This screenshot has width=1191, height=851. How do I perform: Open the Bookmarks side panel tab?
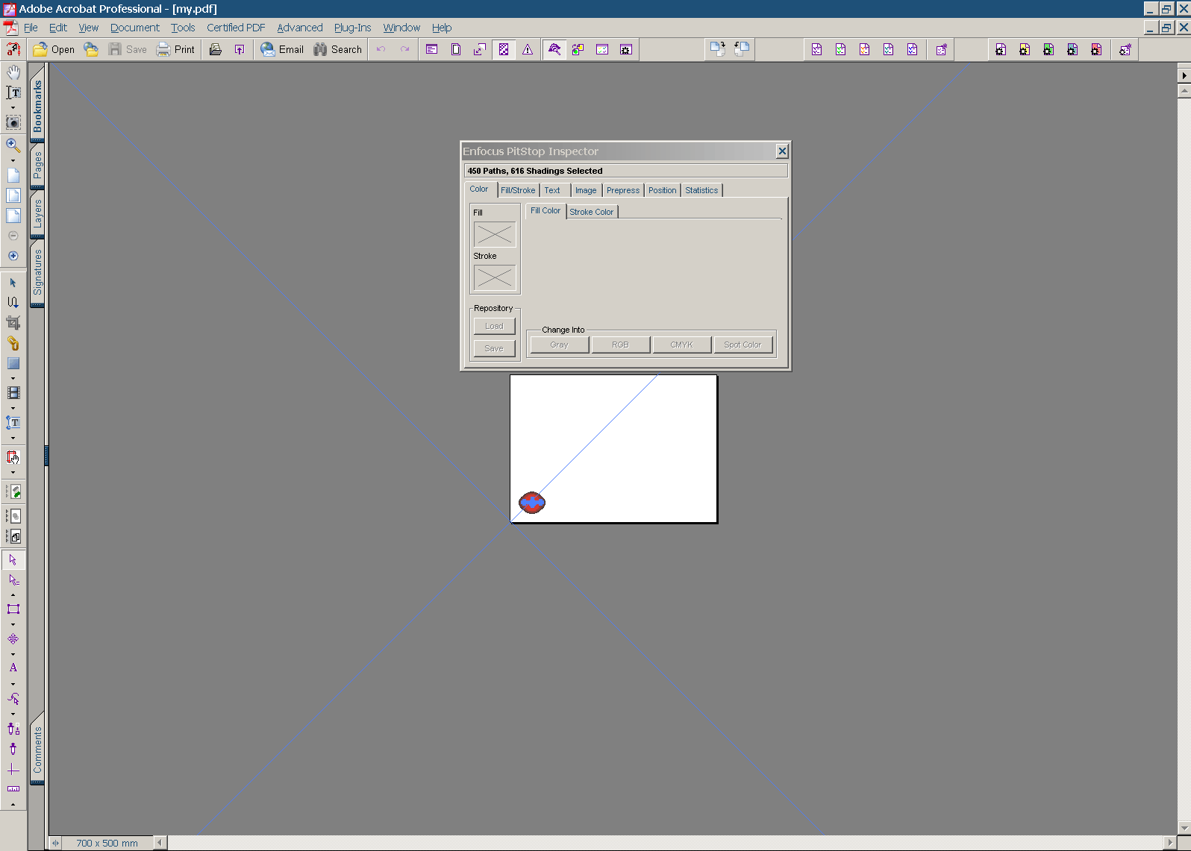click(x=37, y=106)
